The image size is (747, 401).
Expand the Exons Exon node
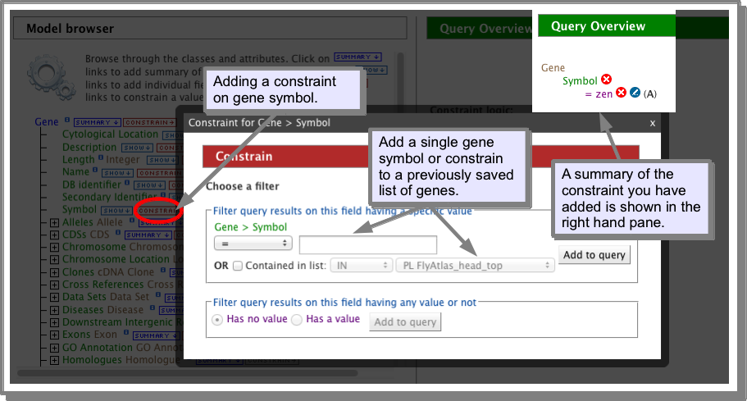[x=54, y=335]
